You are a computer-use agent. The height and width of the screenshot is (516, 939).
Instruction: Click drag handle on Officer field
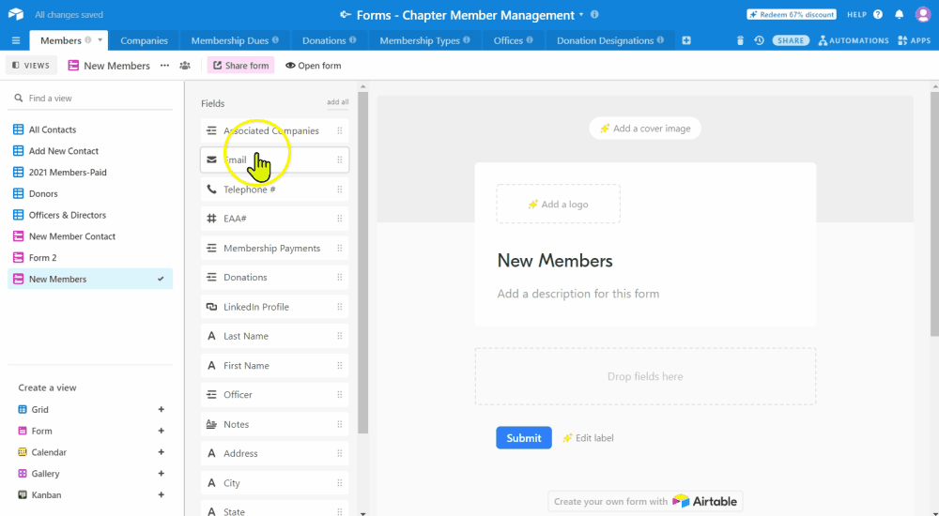click(340, 394)
